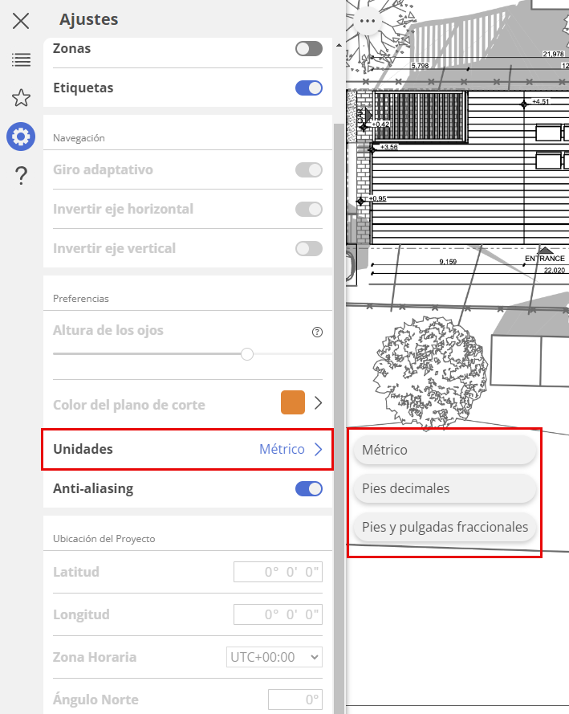Show help for Altura de los ojos
569x714 pixels.
tap(317, 332)
